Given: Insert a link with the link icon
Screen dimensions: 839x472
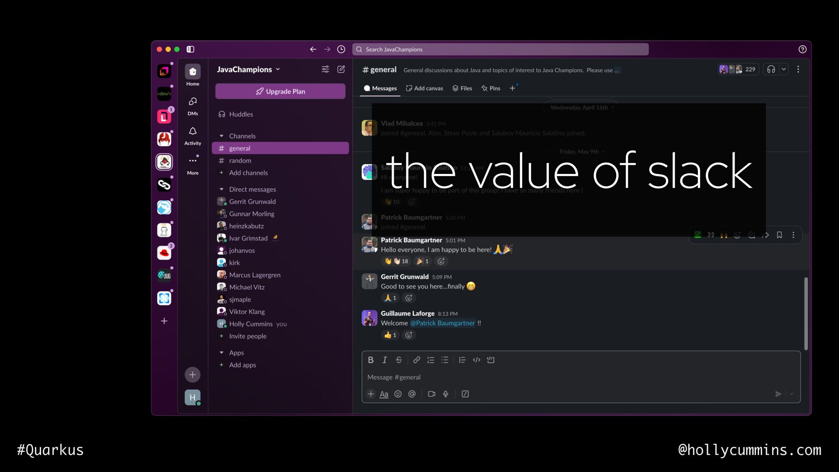Looking at the screenshot, I should [x=416, y=360].
